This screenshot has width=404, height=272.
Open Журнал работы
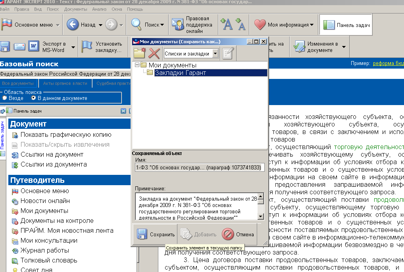(x=45, y=250)
